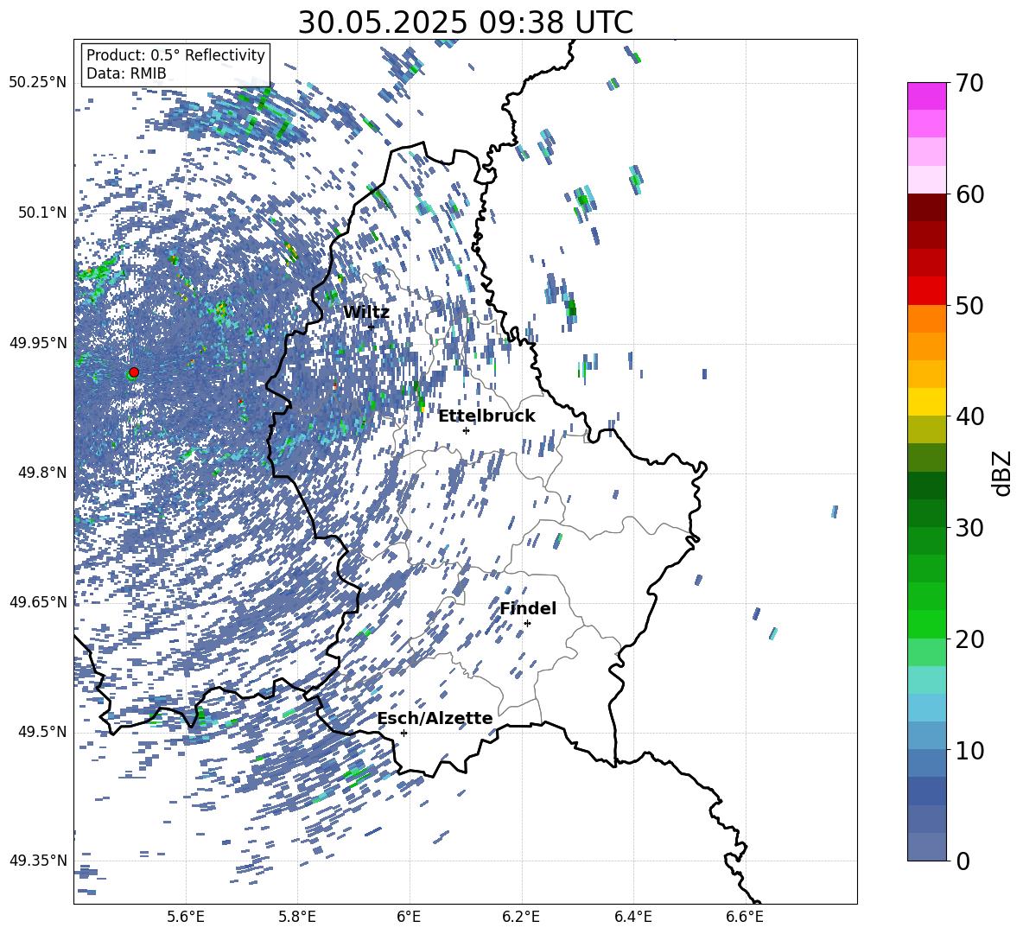1023x934 pixels.
Task: Click the 6.4°E longitude label
Action: (632, 917)
